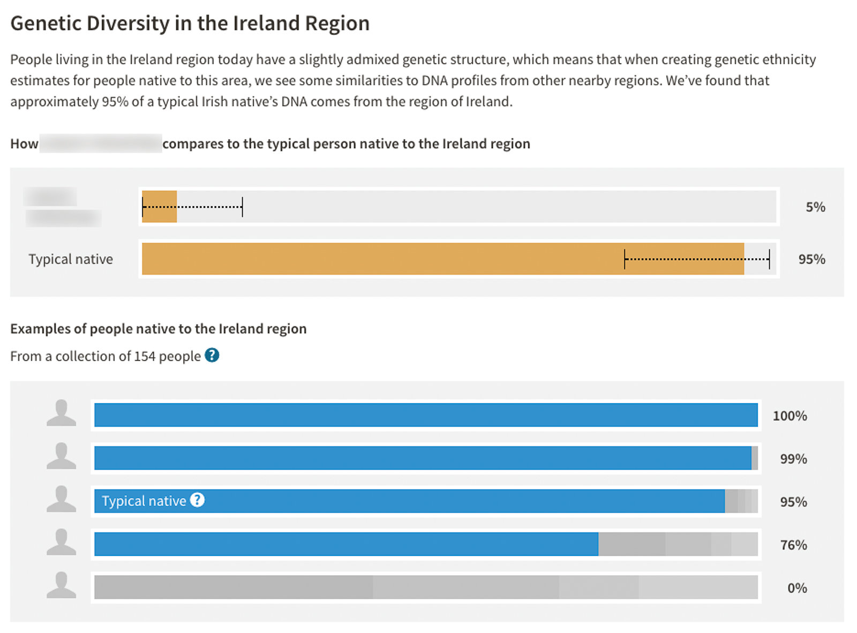This screenshot has height=633, width=857.
Task: Click the all-gray 0% example bar
Action: tap(425, 587)
